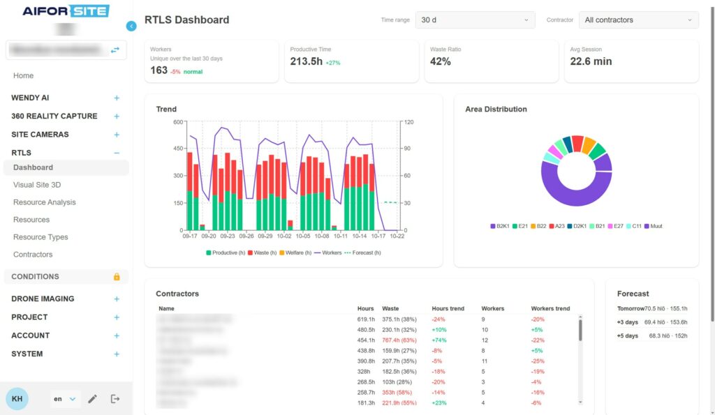Open Resources page in sidebar
Image resolution: width=715 pixels, height=415 pixels.
pos(31,220)
